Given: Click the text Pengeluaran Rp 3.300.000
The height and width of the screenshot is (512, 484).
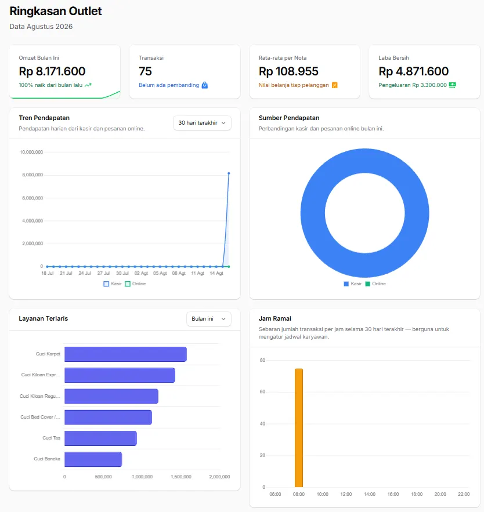Looking at the screenshot, I should 413,85.
